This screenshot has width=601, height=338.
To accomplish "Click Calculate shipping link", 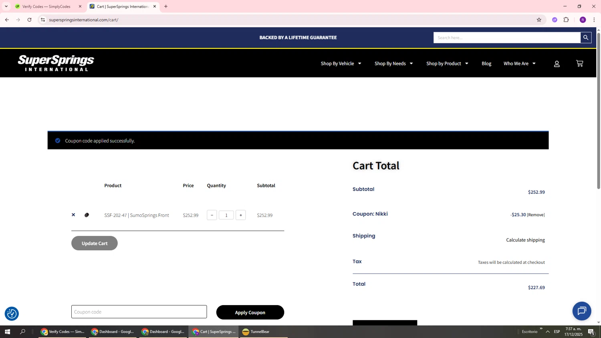I will point(525,240).
